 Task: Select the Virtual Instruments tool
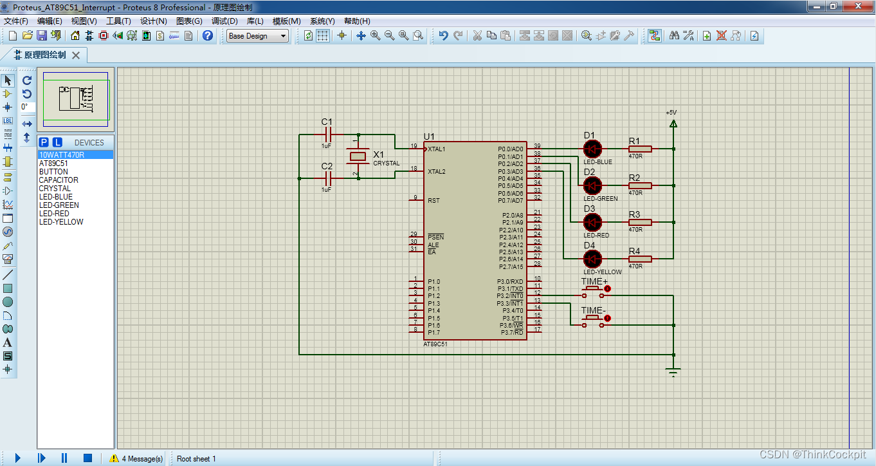point(8,259)
